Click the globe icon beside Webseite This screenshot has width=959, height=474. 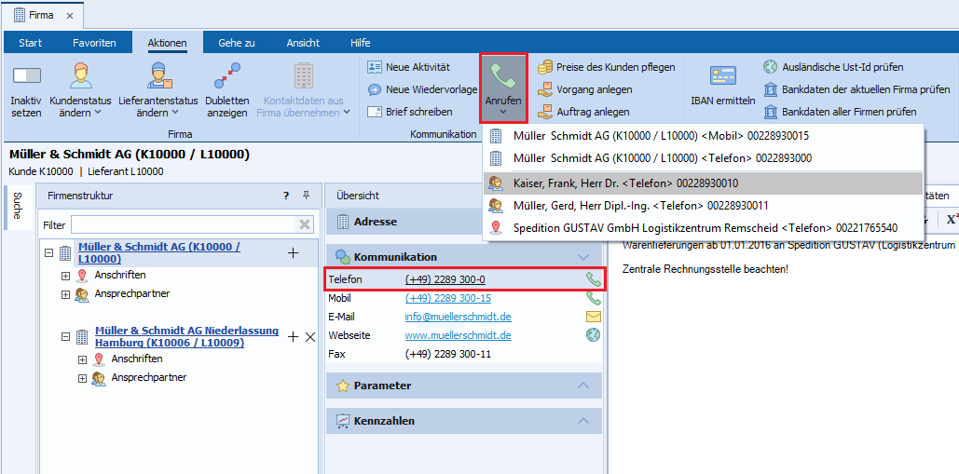click(x=593, y=335)
